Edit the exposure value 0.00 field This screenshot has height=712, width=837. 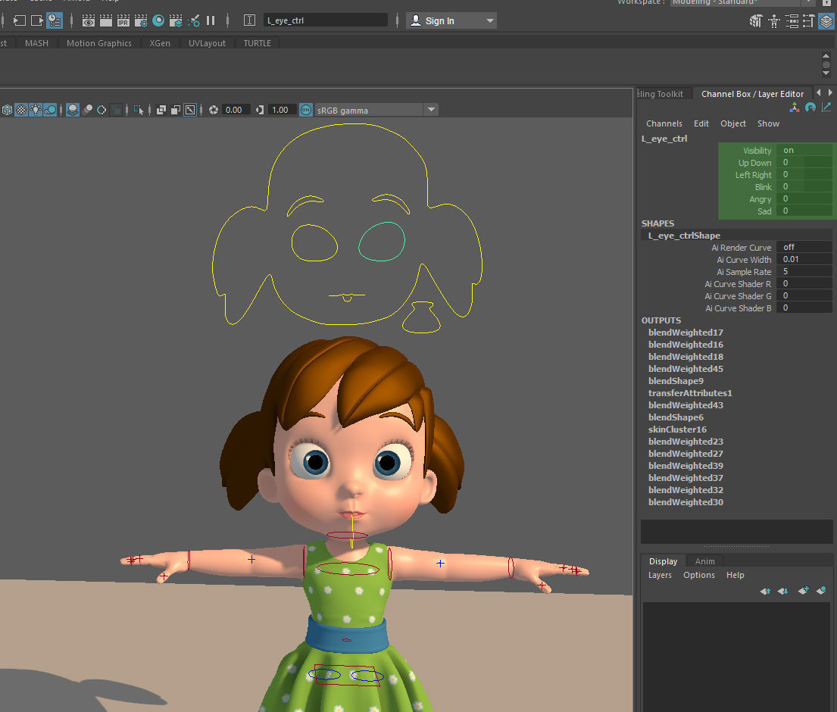pyautogui.click(x=236, y=110)
